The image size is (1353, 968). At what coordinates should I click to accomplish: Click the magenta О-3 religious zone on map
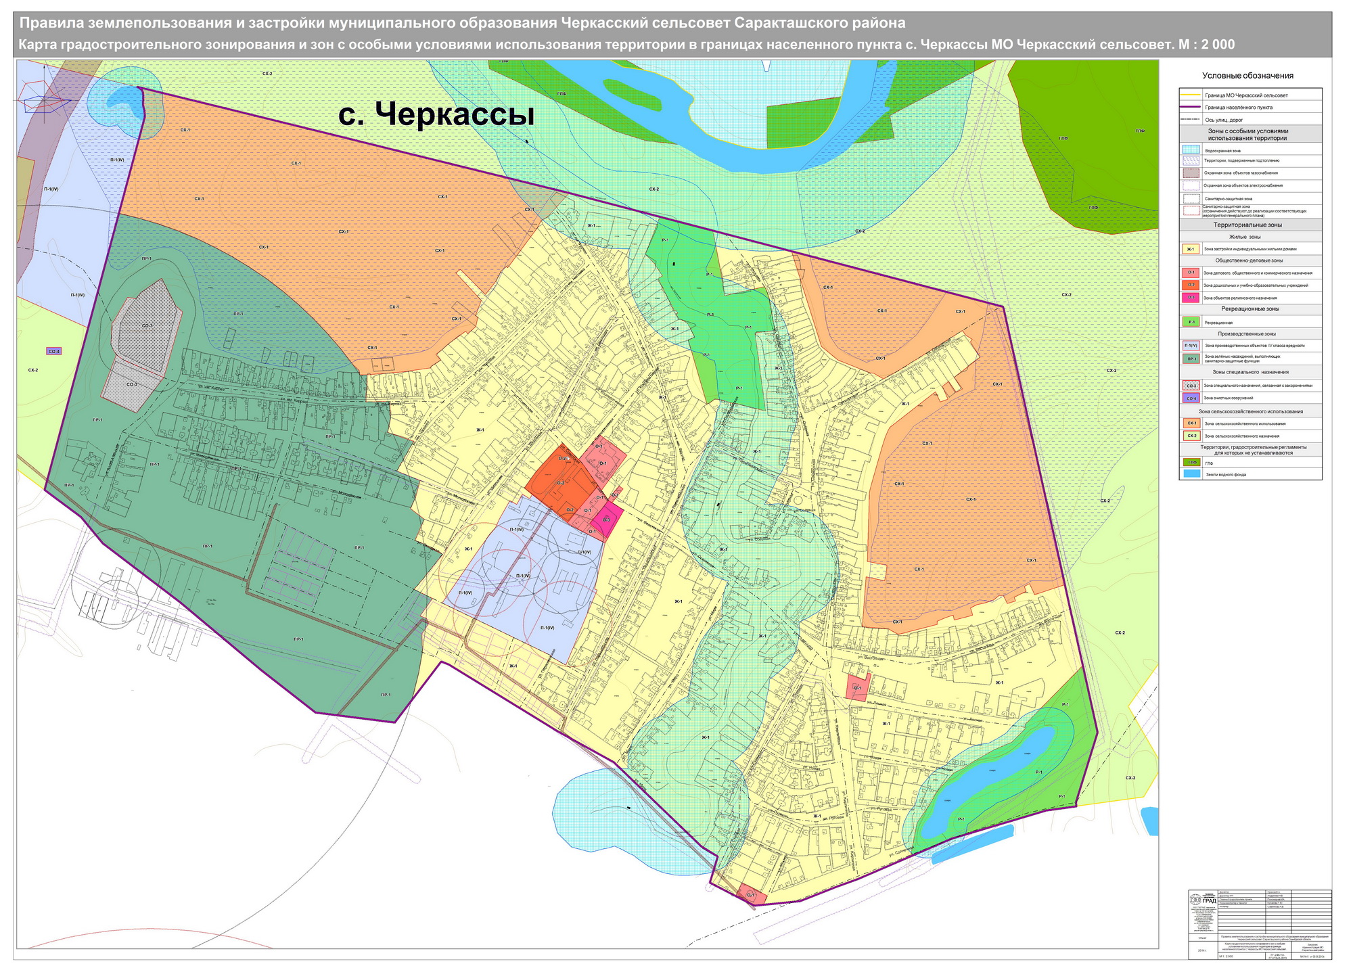tap(606, 519)
